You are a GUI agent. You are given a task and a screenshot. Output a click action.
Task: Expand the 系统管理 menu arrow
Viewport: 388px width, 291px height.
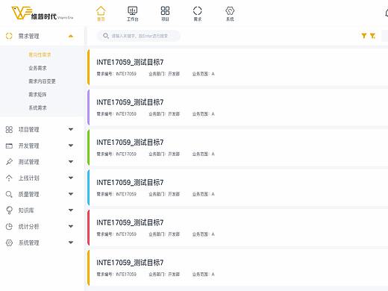coord(71,242)
